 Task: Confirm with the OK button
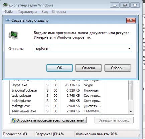coord(59,68)
